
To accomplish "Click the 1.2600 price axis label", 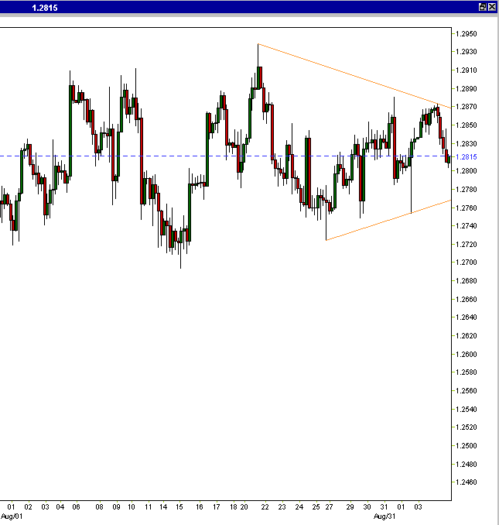I will click(467, 354).
